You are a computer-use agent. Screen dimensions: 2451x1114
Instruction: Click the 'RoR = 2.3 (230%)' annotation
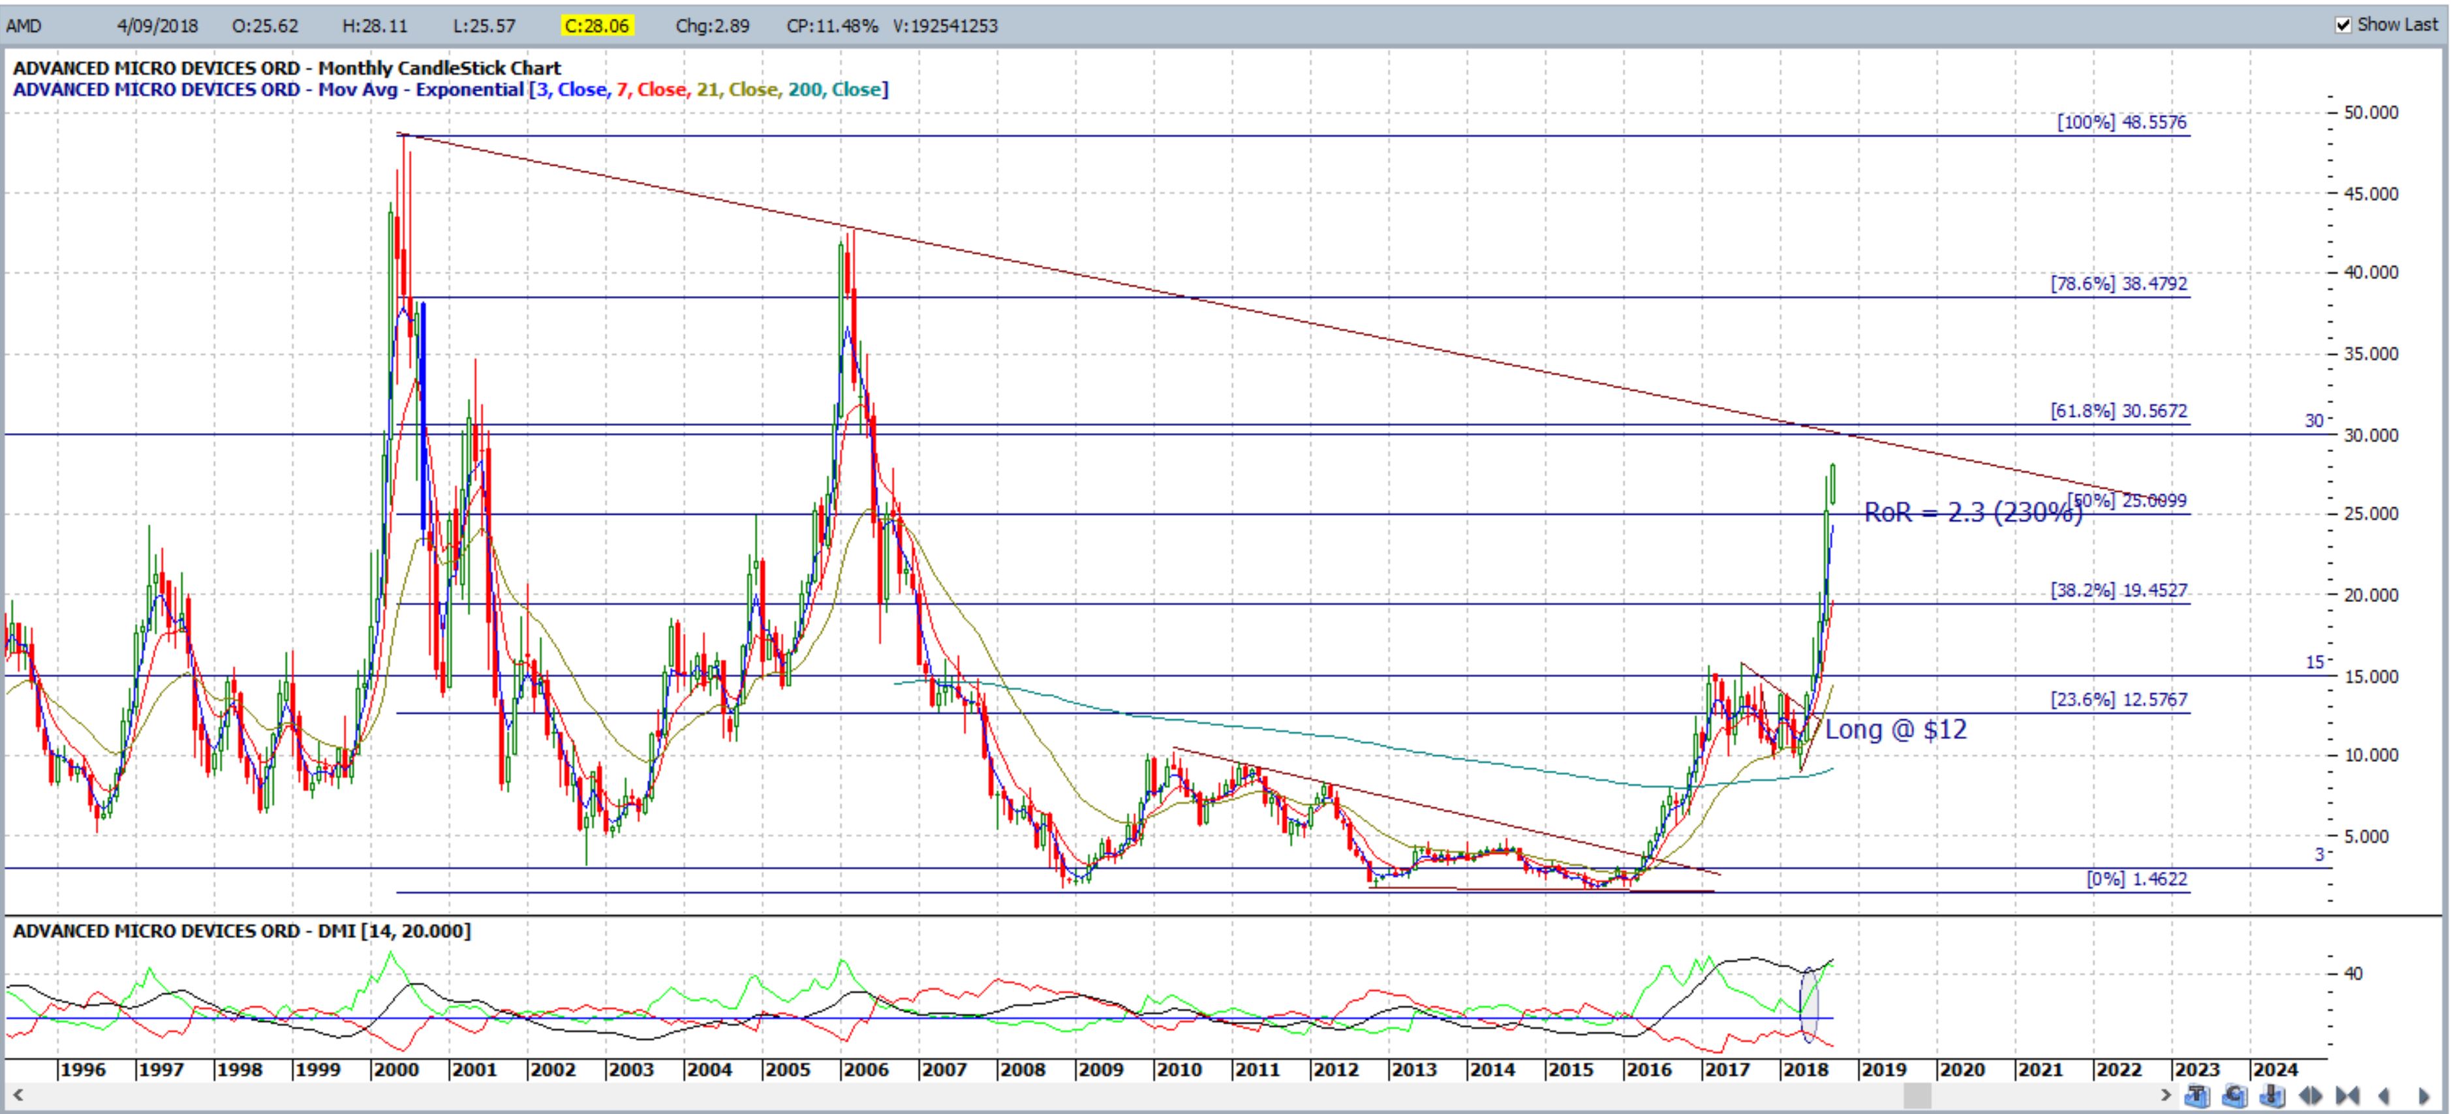coord(1973,513)
